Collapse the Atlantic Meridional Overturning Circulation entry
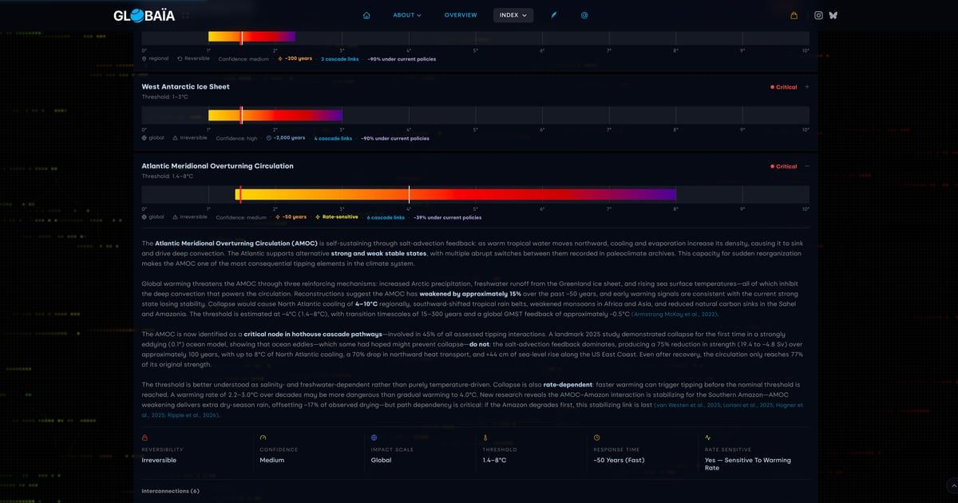 [x=807, y=166]
